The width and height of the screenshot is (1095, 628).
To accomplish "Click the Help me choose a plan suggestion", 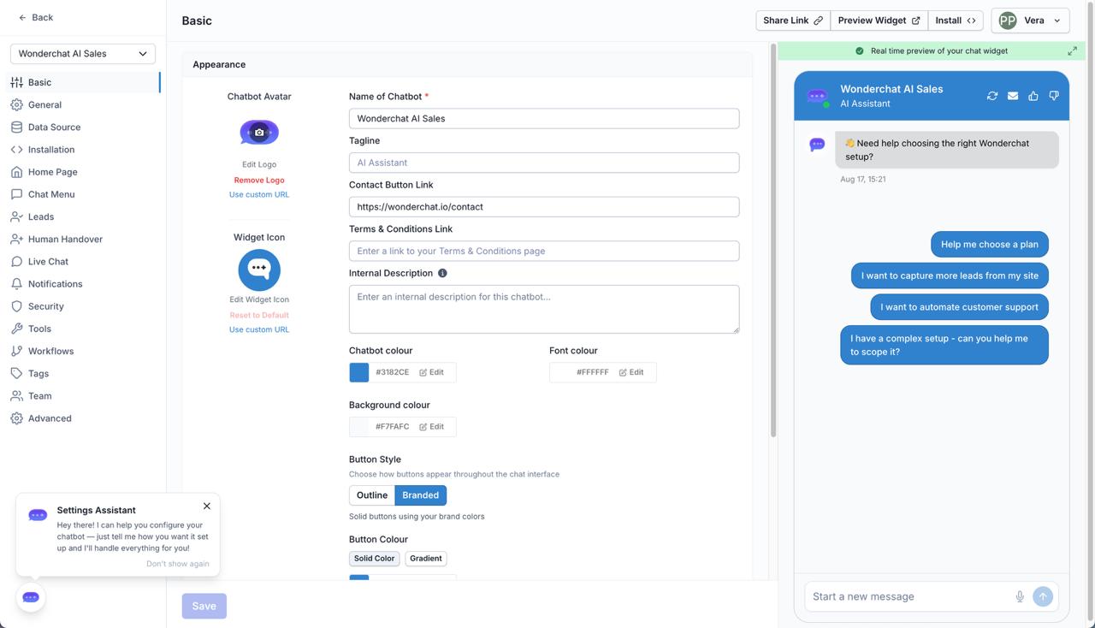I will coord(990,245).
